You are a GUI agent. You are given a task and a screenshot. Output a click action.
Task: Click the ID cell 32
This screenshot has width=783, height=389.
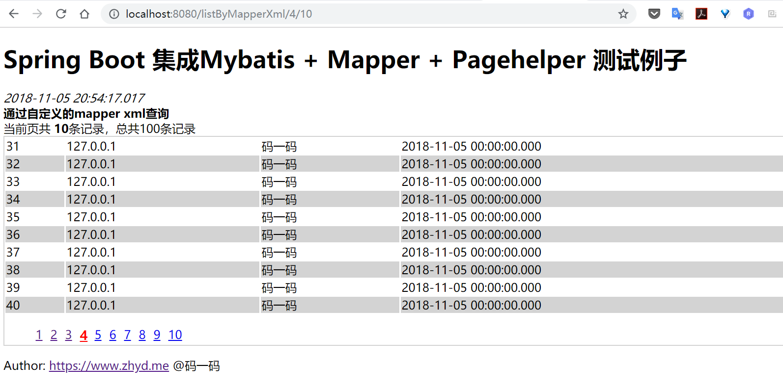34,164
